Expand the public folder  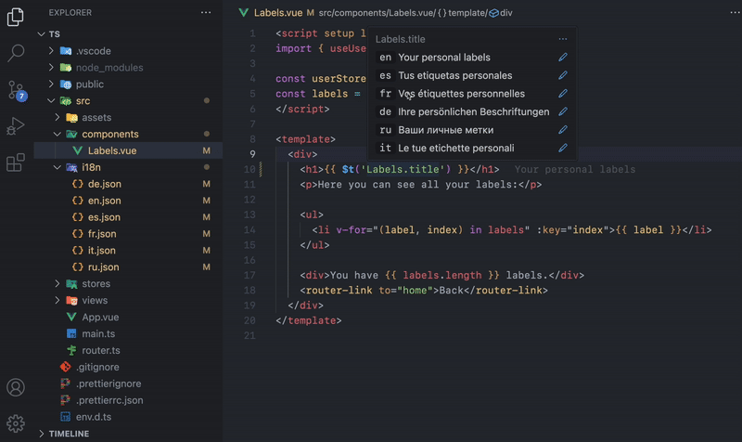click(x=51, y=84)
